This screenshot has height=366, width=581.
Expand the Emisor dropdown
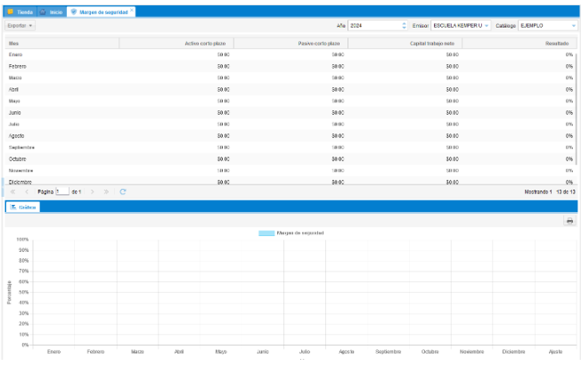click(487, 26)
